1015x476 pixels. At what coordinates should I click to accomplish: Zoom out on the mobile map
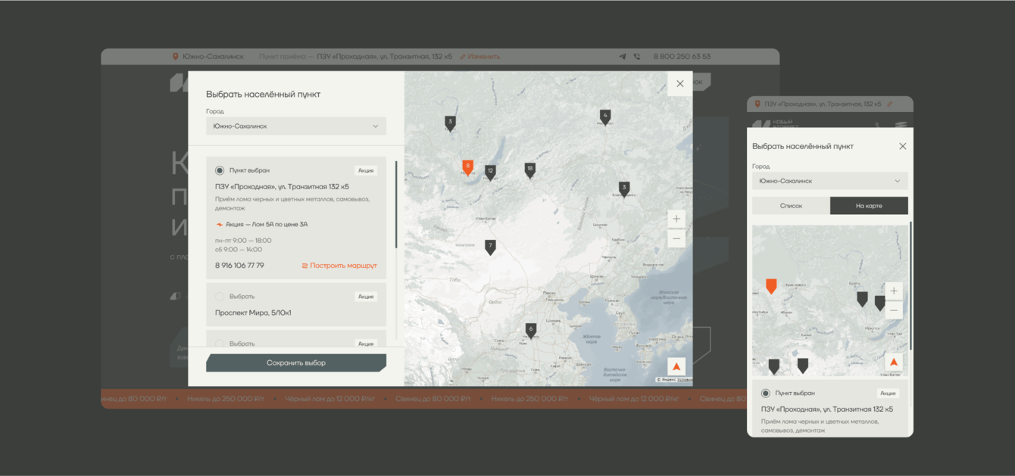(894, 310)
